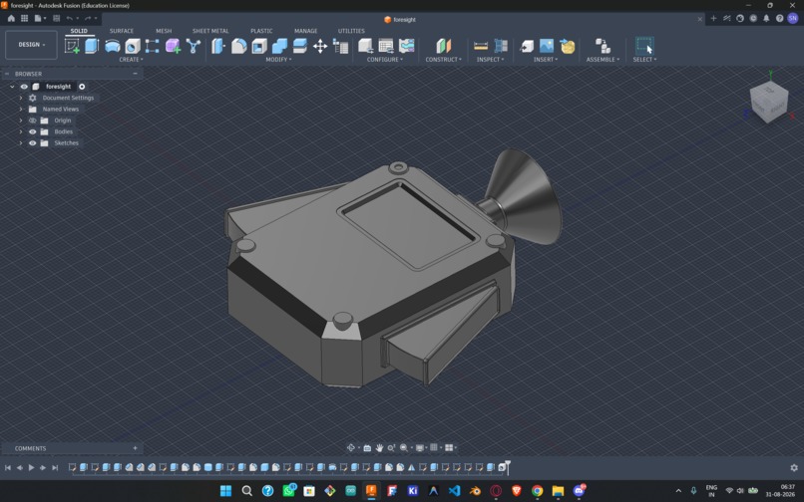Open a new design tab with plus

(713, 19)
